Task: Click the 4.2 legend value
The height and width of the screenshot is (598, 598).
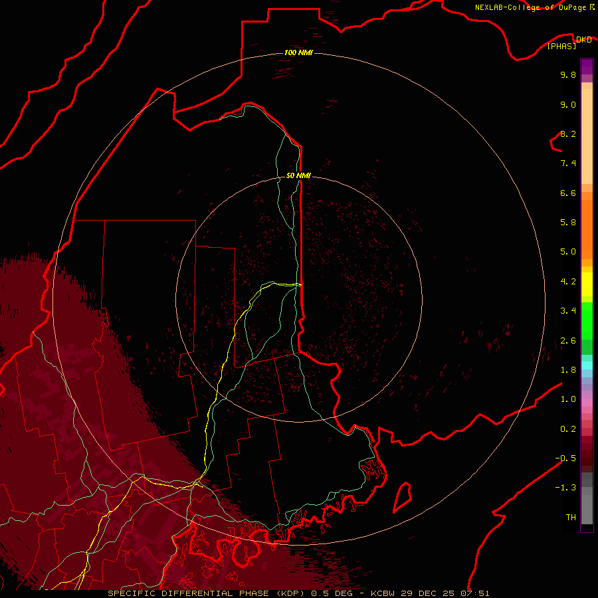Action: 568,282
